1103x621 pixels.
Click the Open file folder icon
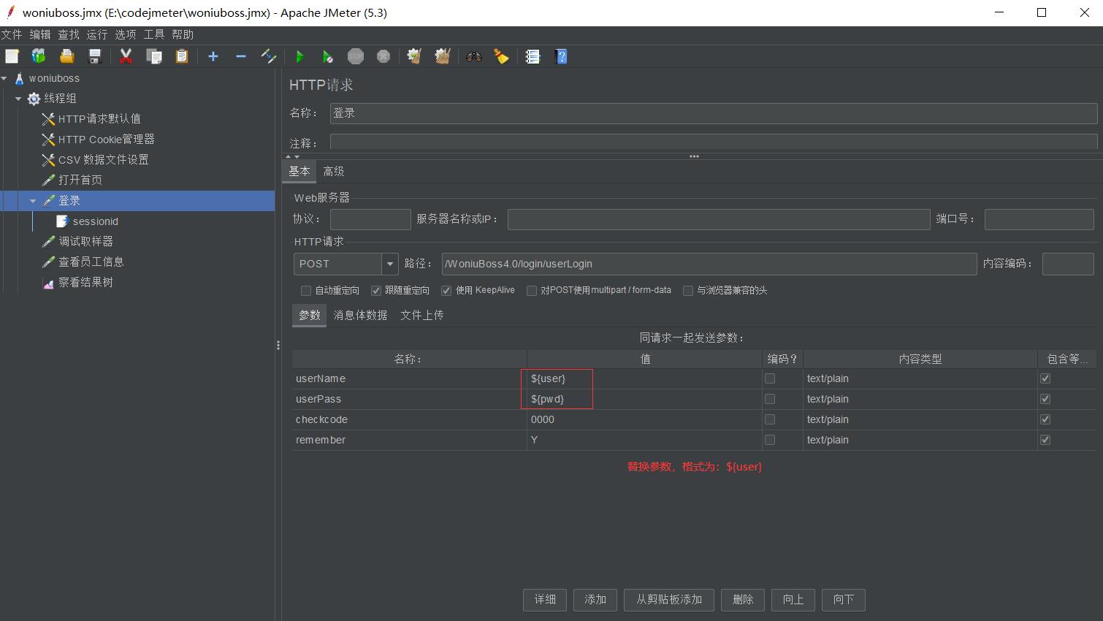(x=67, y=56)
